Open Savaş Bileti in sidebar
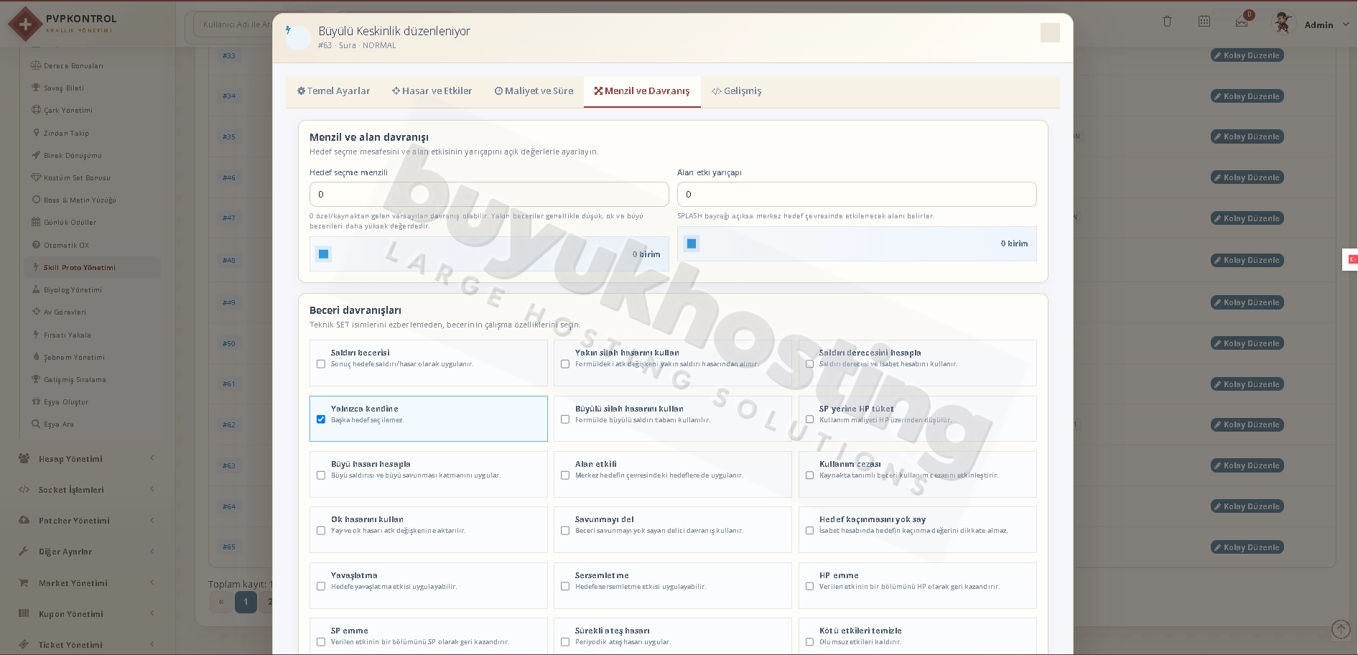The image size is (1358, 655). 63,88
